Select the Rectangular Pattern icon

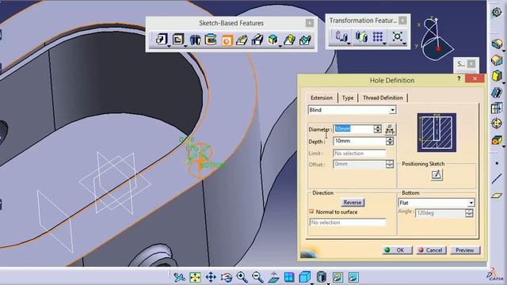(378, 36)
